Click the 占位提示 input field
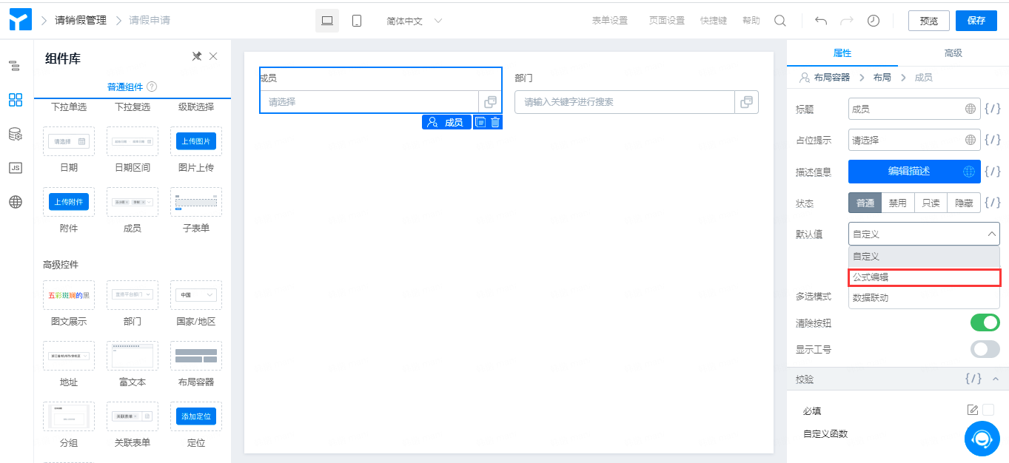The width and height of the screenshot is (1009, 463). pos(914,140)
